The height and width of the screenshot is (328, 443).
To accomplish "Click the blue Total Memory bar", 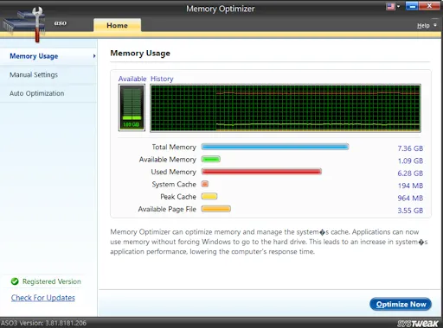I will [275, 147].
